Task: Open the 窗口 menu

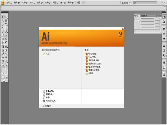Action: pos(63,3)
